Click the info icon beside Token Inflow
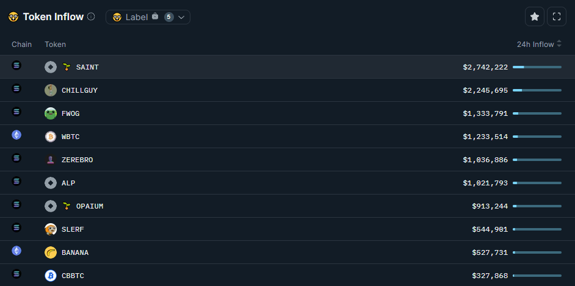Screen dimensions: 575x286 (x=91, y=16)
